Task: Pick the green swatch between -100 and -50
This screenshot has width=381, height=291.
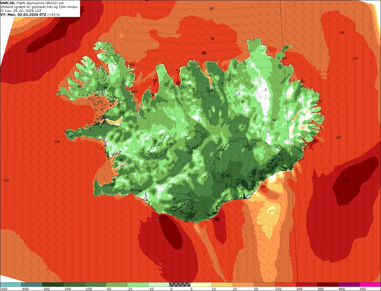Action: click(95, 284)
